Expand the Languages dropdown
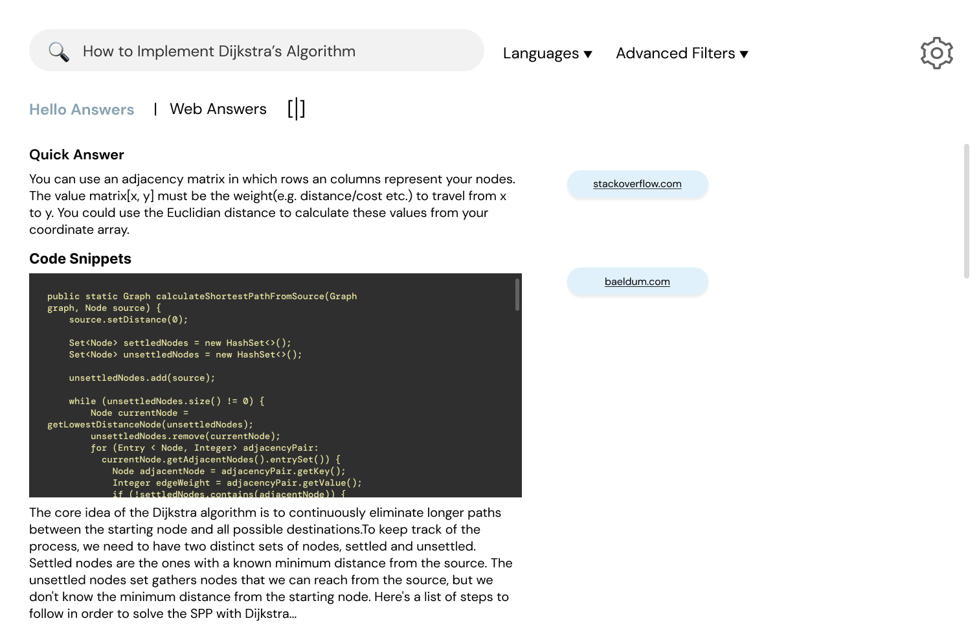This screenshot has height=636, width=979. [x=548, y=53]
